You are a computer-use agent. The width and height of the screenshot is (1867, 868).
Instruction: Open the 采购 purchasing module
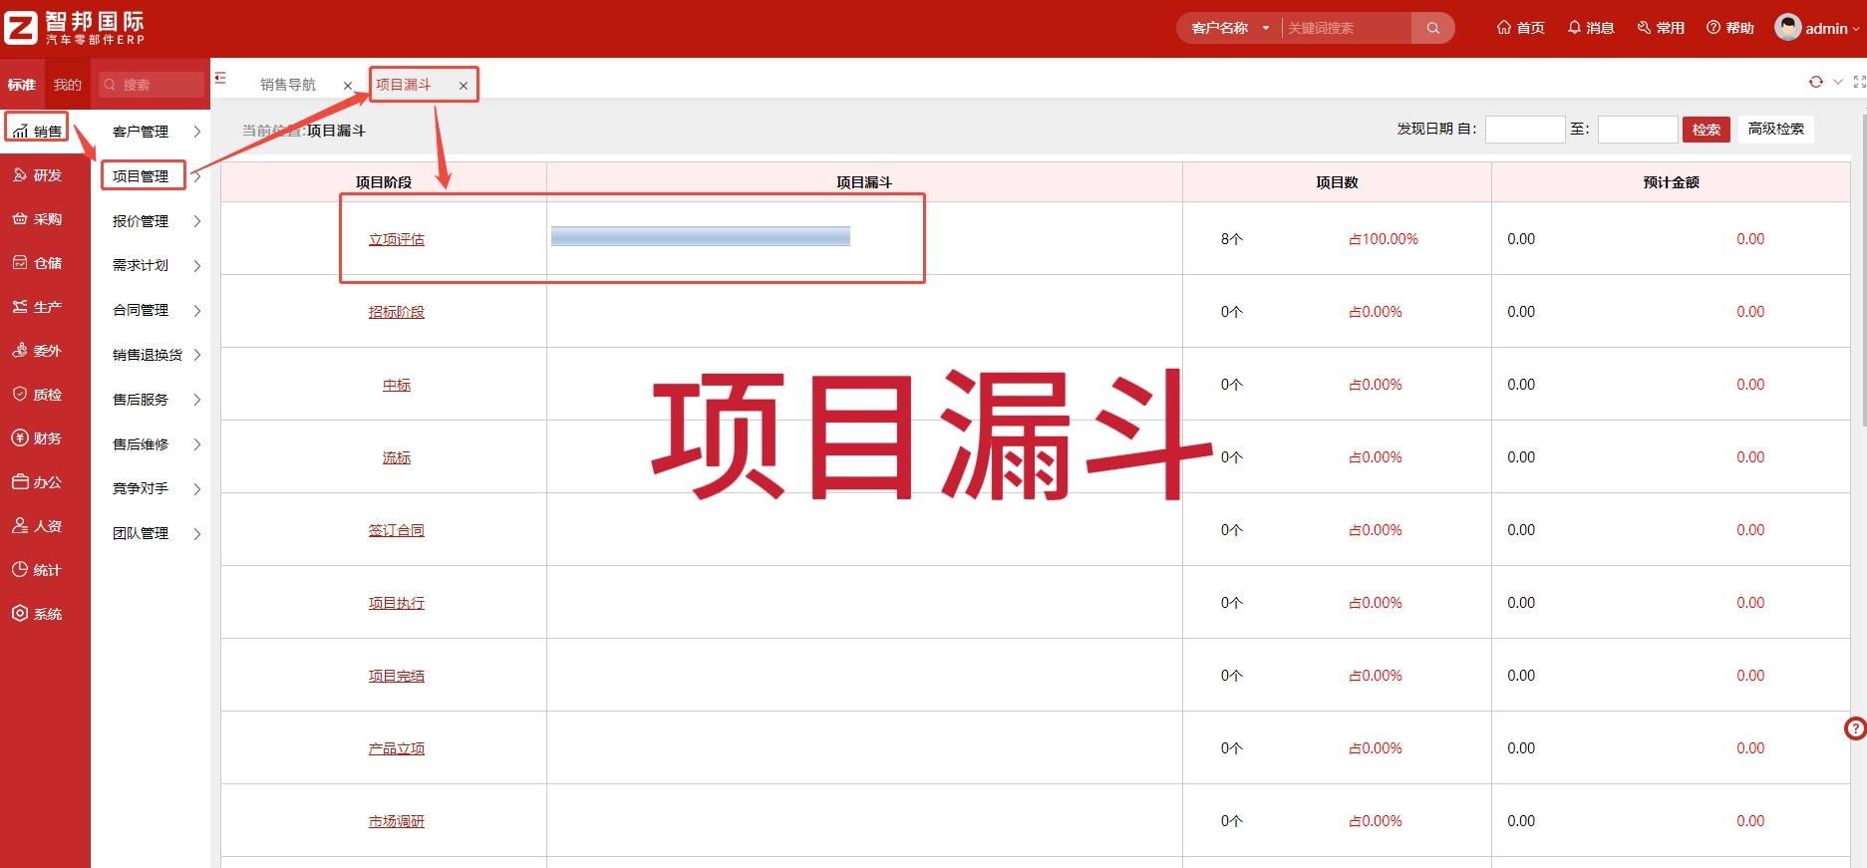(x=37, y=218)
